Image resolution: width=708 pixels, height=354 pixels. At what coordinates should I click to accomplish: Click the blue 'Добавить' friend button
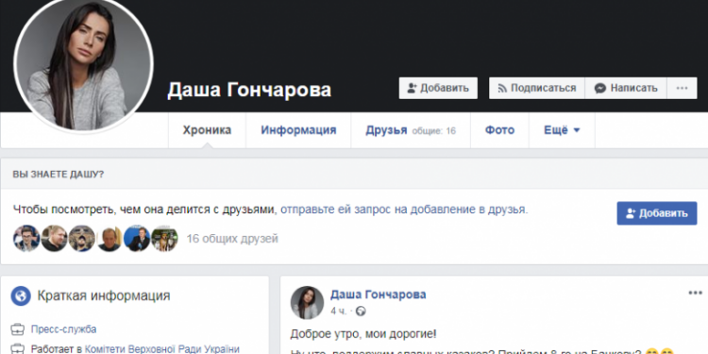click(x=657, y=213)
